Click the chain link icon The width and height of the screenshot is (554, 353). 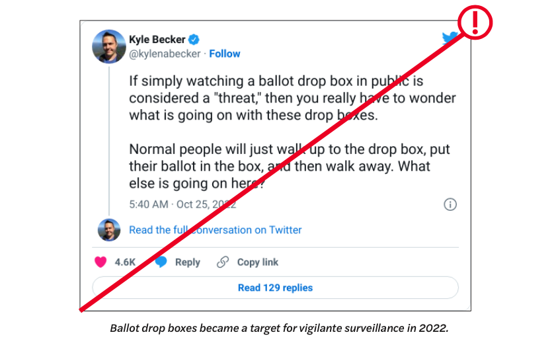click(223, 262)
